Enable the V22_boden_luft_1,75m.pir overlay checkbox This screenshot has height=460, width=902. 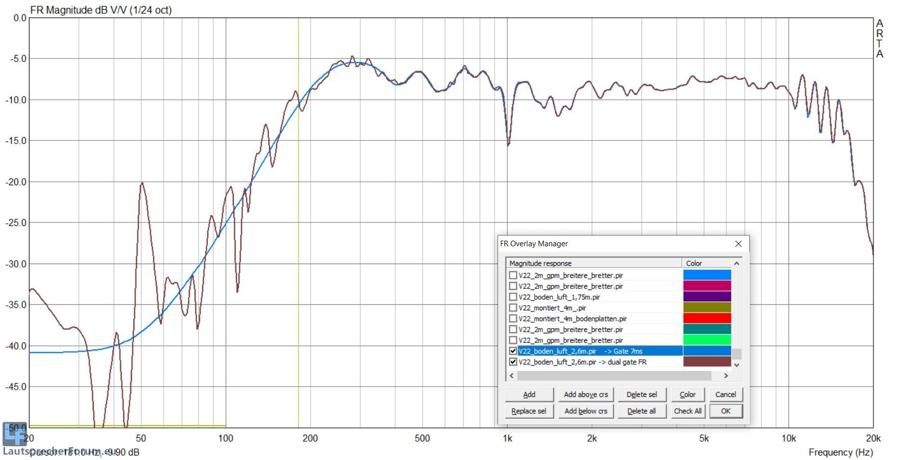(x=513, y=297)
